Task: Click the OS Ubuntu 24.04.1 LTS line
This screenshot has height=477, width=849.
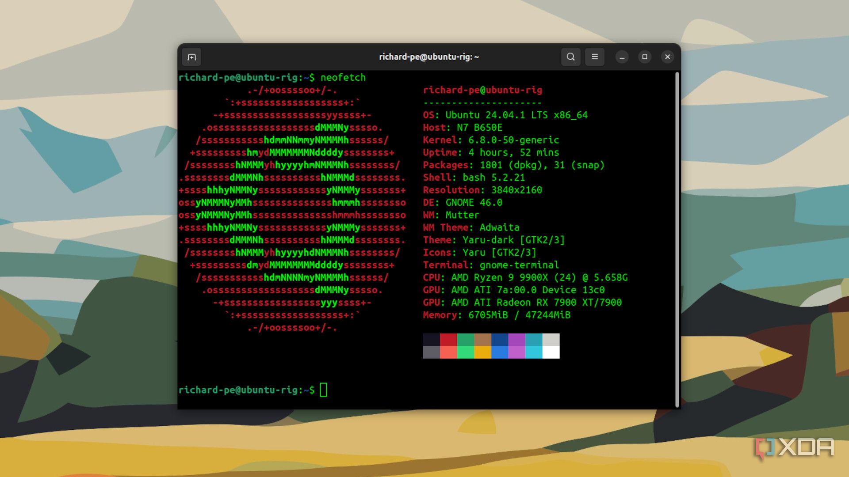Action: (x=505, y=115)
